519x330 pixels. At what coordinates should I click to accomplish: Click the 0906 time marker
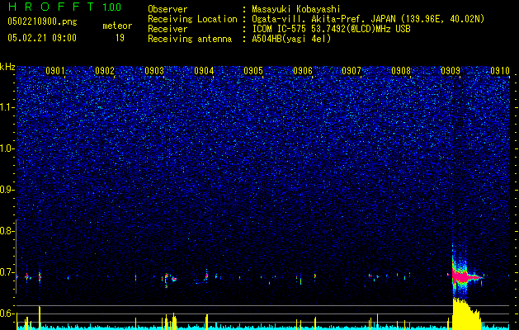coord(303,71)
